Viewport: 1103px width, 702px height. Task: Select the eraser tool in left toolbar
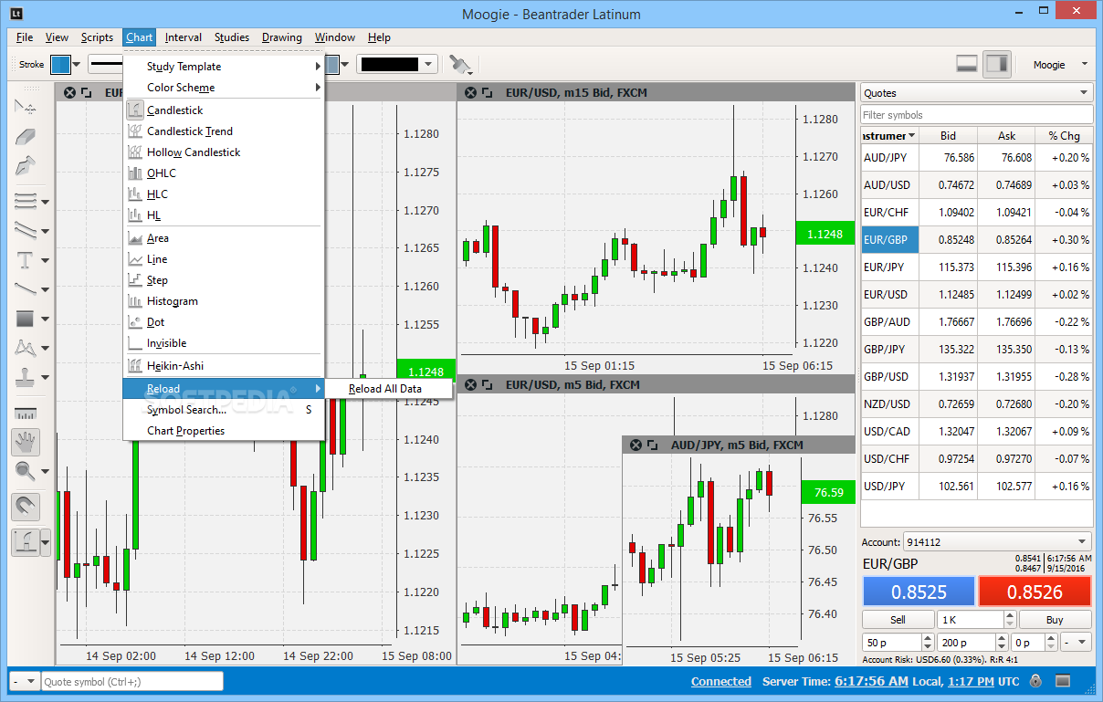click(x=25, y=137)
